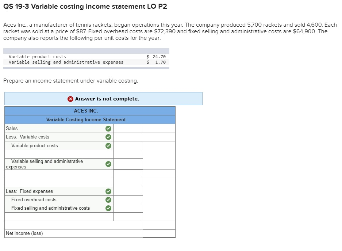Select the checkmark beside Variable product costs
The image size is (342, 251).
pos(108,145)
